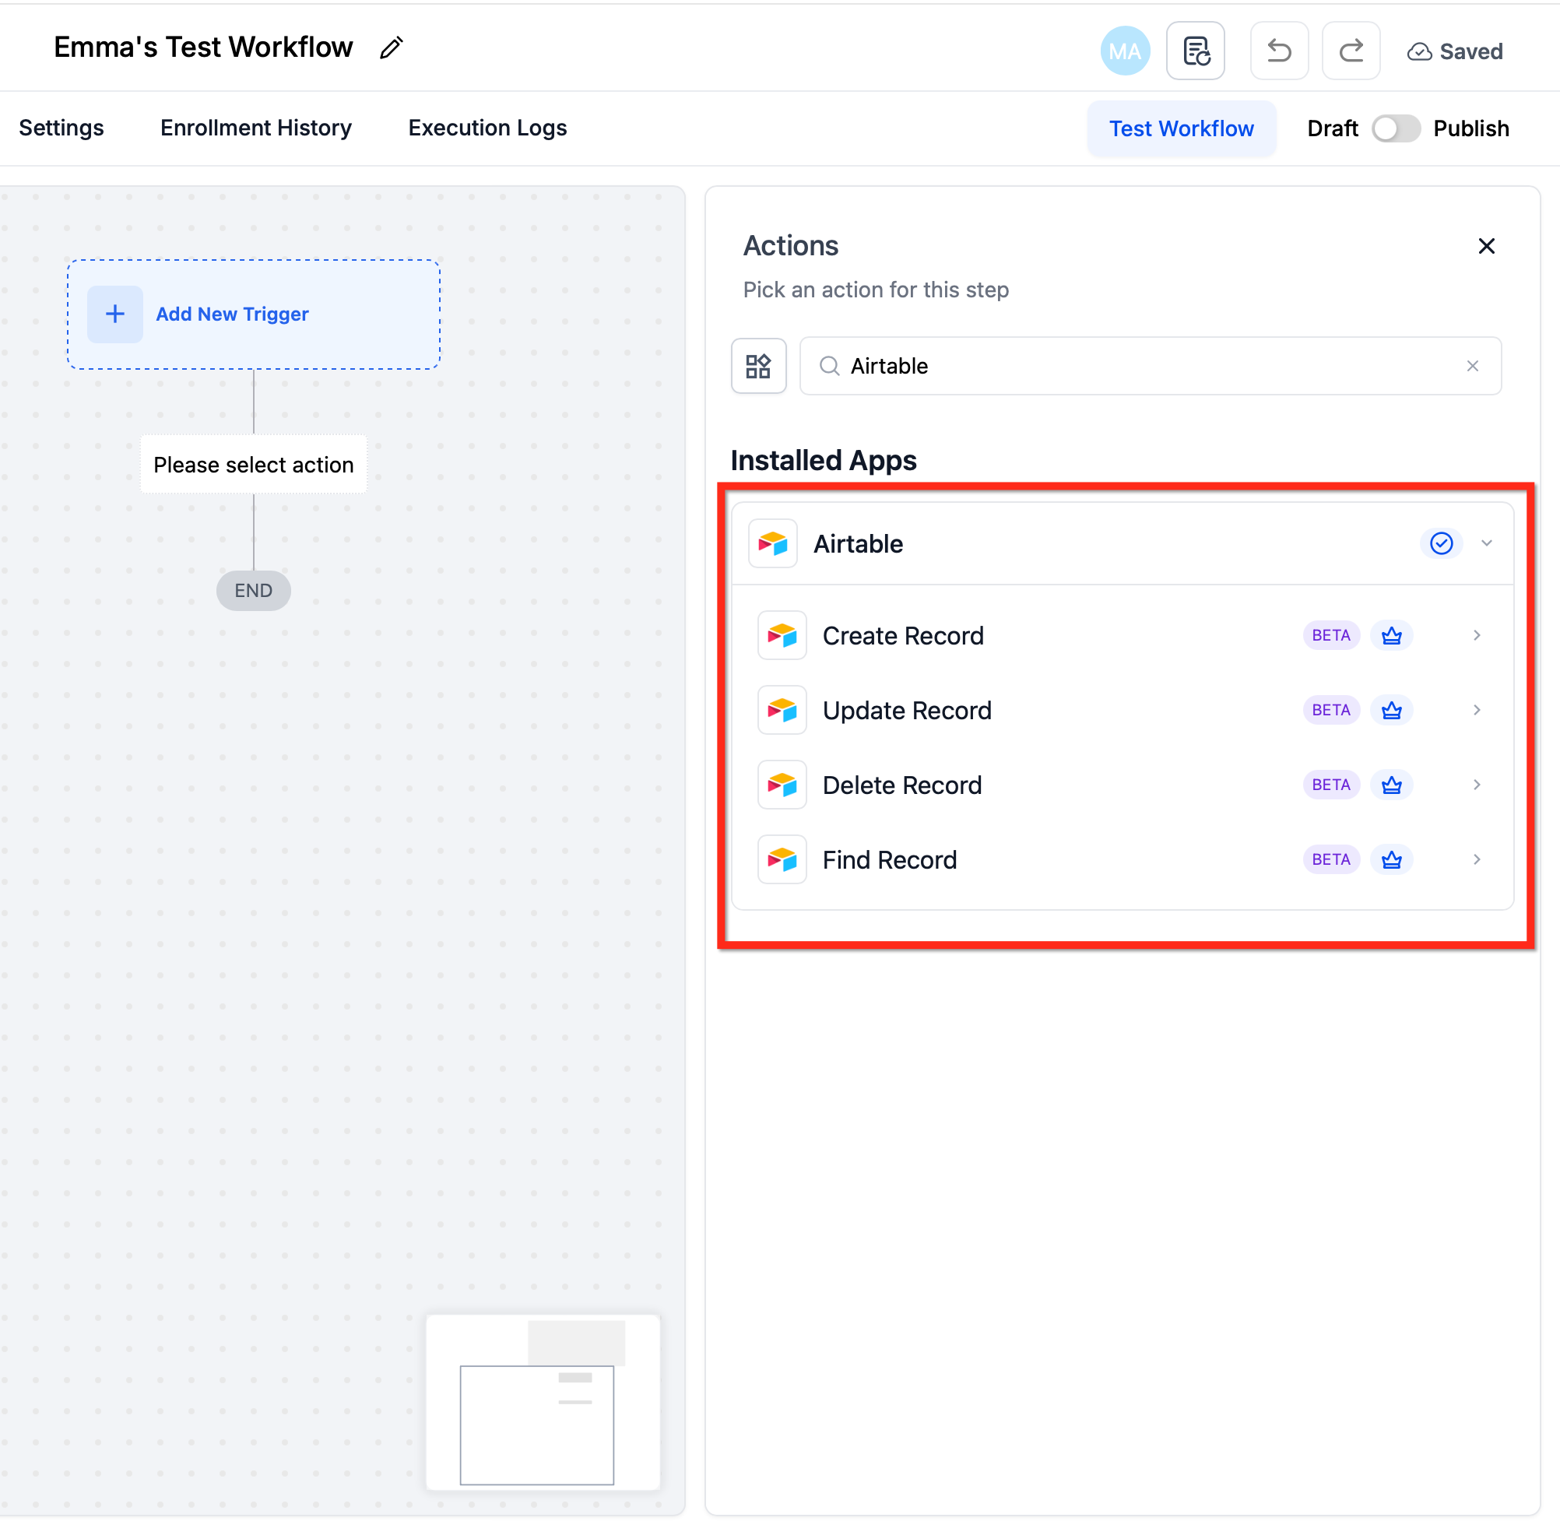Image resolution: width=1560 pixels, height=1535 pixels.
Task: Click the app categories grid icon
Action: coord(758,366)
